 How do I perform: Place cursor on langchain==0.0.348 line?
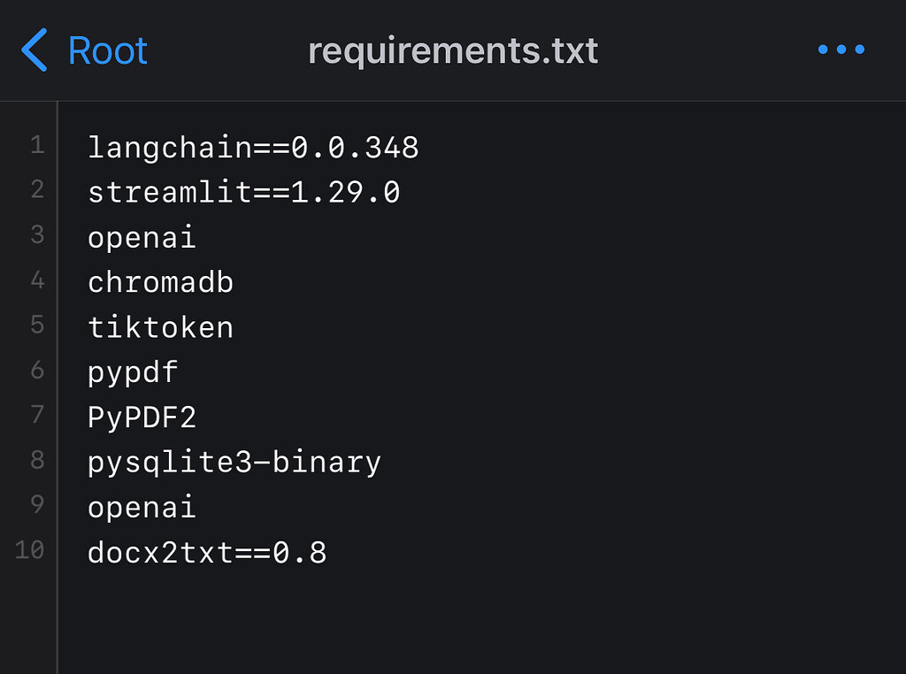point(253,148)
